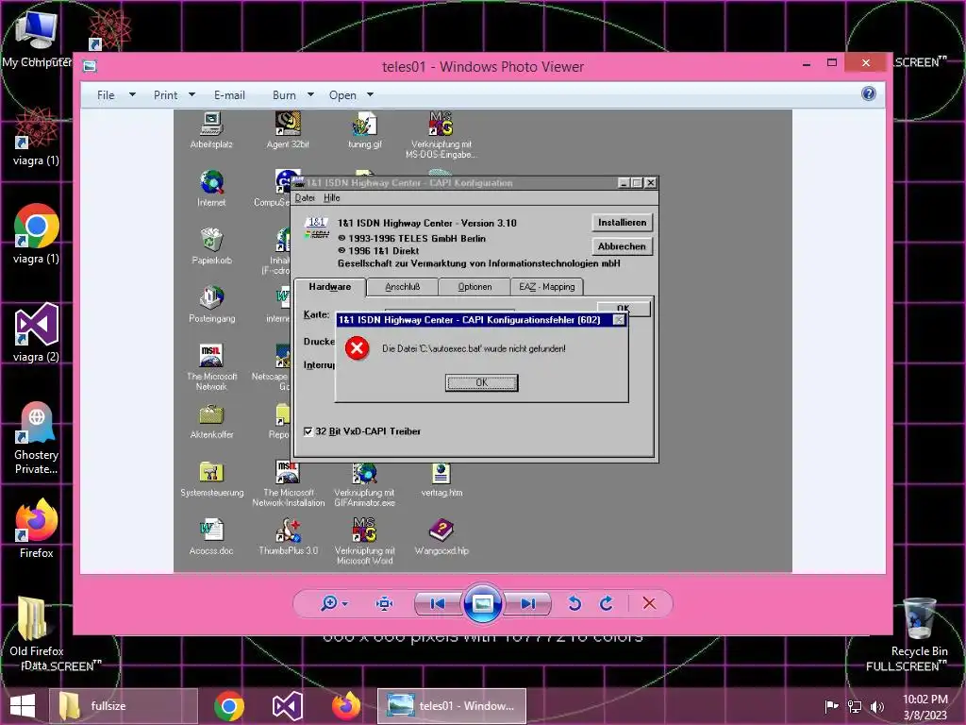This screenshot has width=966, height=725.
Task: Click the E-mail toolbar button
Action: coord(229,95)
